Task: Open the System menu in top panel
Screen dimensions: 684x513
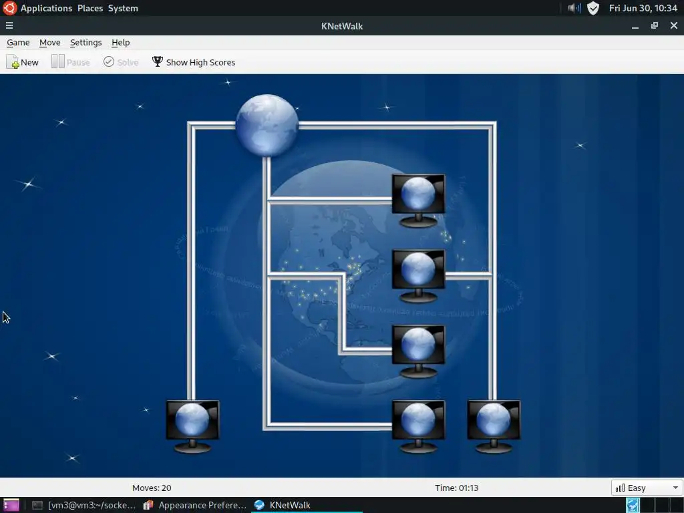Action: pyautogui.click(x=123, y=8)
